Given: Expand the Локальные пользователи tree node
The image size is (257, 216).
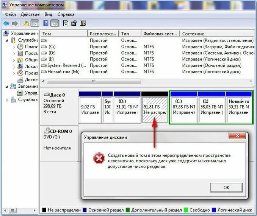Looking at the screenshot, I should pos(14,67).
